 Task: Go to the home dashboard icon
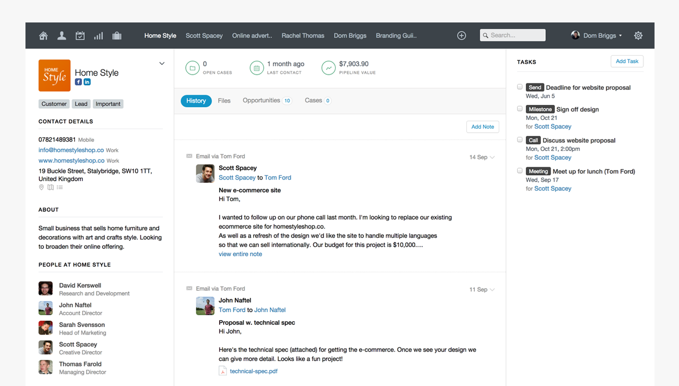click(43, 35)
